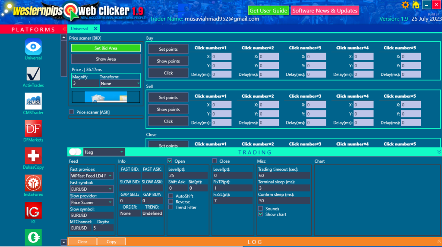The width and height of the screenshot is (442, 247).
Task: Collapse the Platforms sidebar with double chevron
Action: click(x=65, y=29)
